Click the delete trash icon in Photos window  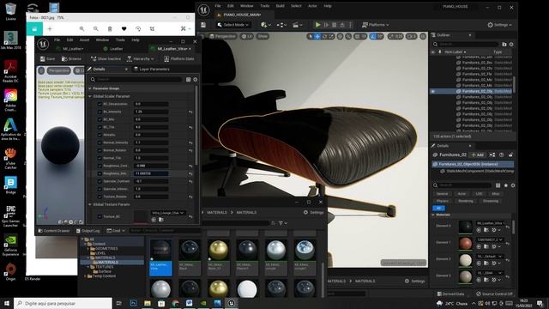(x=110, y=28)
